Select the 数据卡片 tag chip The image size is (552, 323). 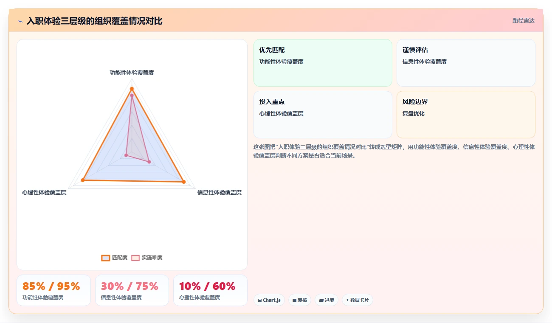click(358, 300)
